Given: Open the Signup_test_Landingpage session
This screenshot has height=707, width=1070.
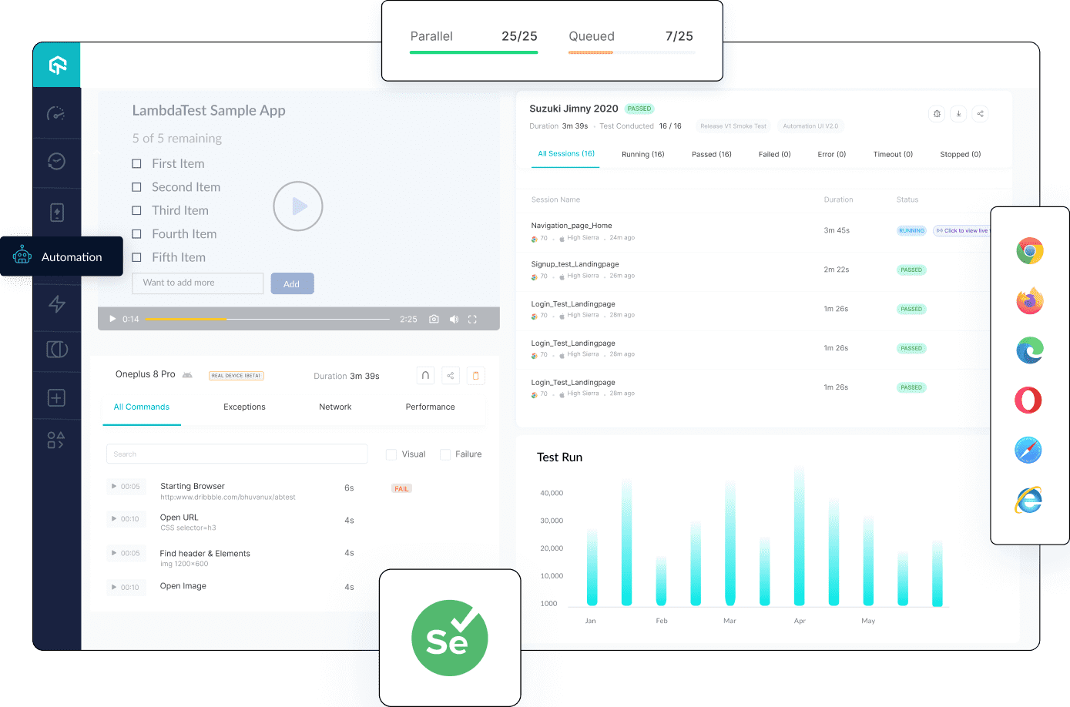Looking at the screenshot, I should tap(575, 264).
